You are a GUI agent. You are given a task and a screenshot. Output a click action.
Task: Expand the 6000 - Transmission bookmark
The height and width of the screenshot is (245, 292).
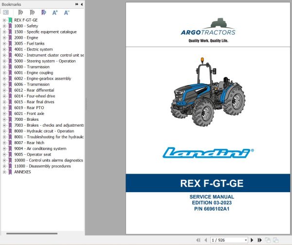pos(4,67)
